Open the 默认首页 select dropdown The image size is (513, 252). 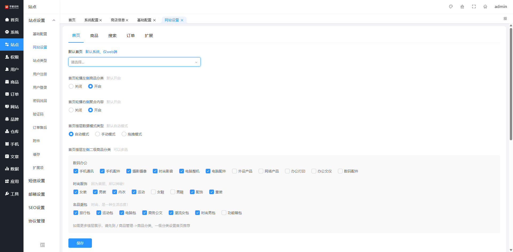[x=134, y=62]
